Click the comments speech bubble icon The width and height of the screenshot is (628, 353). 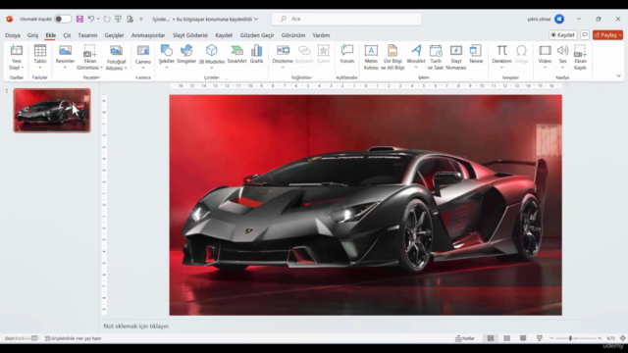(585, 35)
